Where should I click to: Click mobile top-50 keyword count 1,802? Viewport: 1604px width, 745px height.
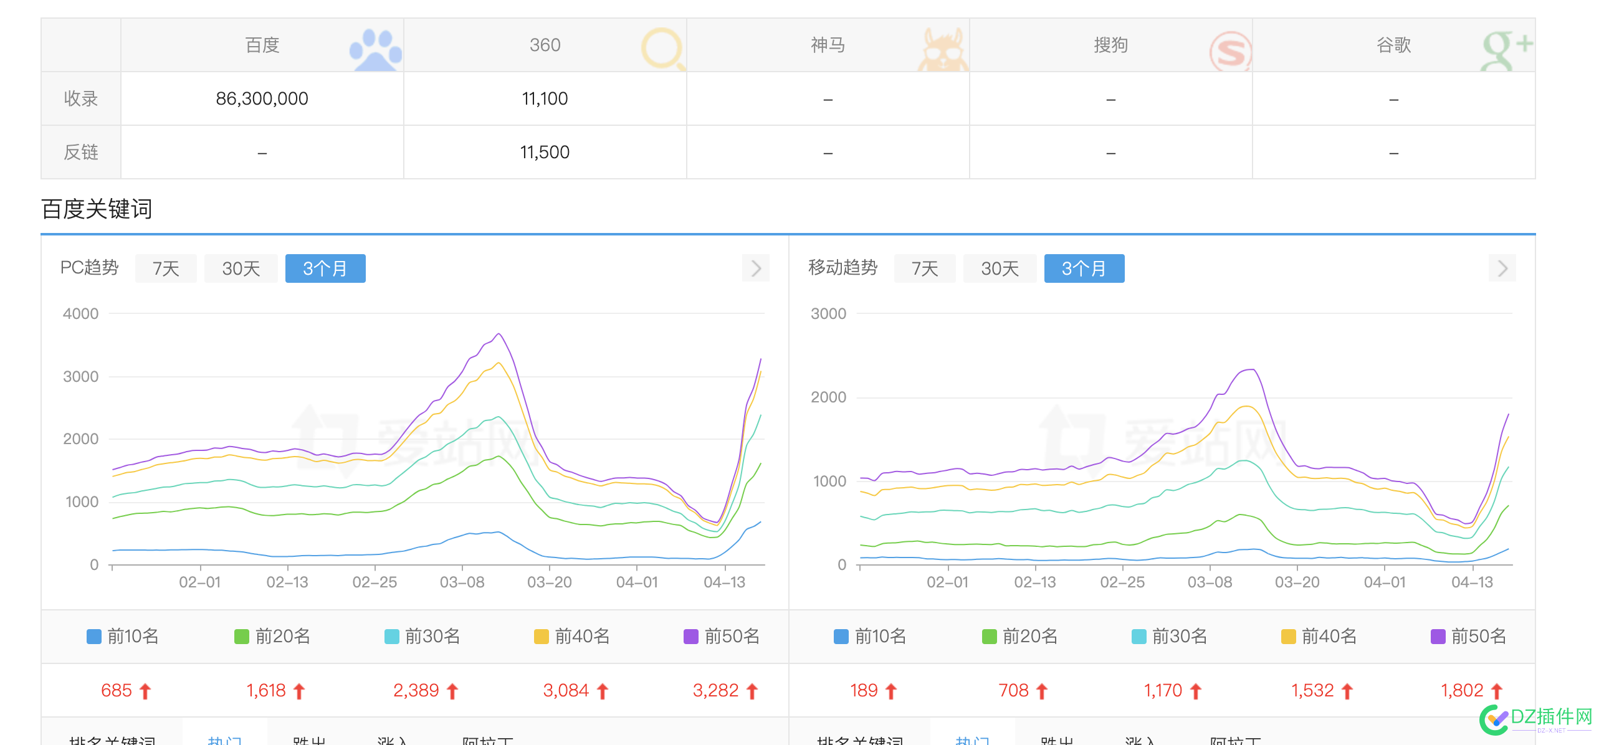coord(1462,691)
